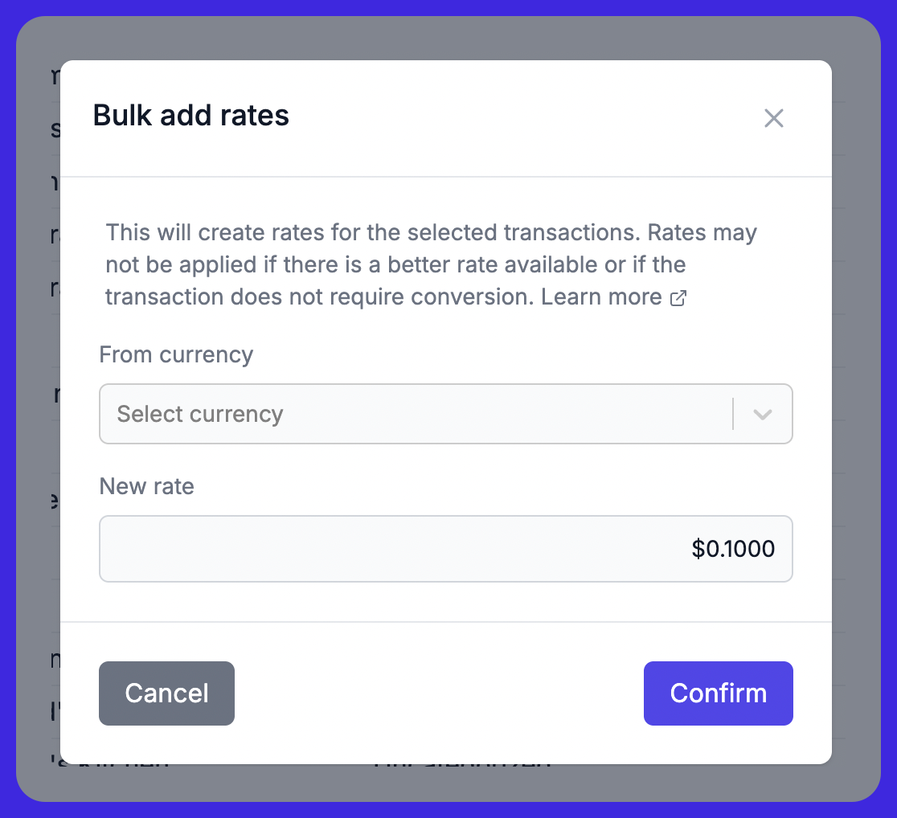The width and height of the screenshot is (897, 818).
Task: Confirm the bulk rate creation
Action: (x=718, y=693)
